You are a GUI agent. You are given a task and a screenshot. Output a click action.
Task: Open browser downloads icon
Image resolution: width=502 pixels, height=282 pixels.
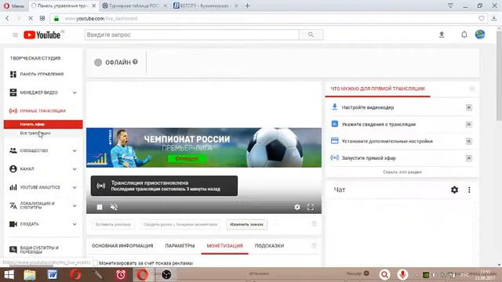tap(493, 19)
